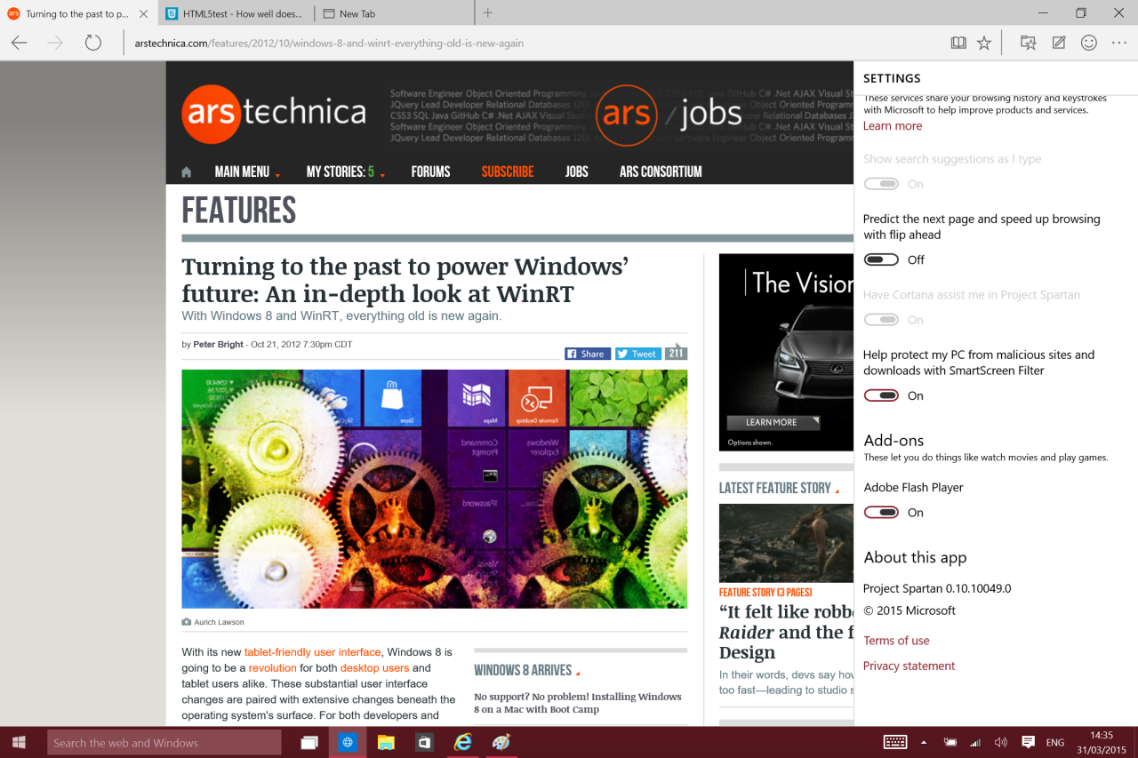
Task: Click the Terms of use link
Action: coord(896,641)
